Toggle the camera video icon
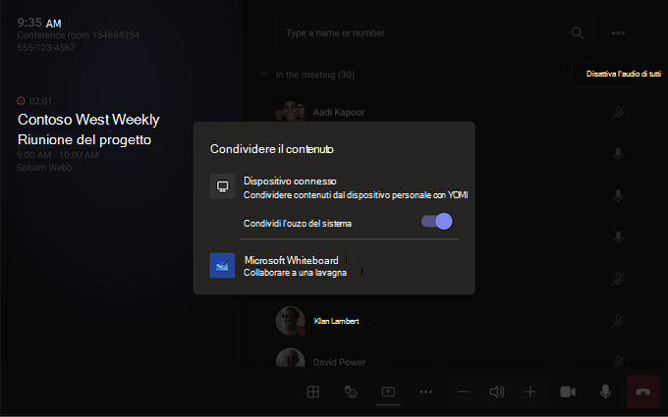Image resolution: width=668 pixels, height=417 pixels. click(x=568, y=391)
